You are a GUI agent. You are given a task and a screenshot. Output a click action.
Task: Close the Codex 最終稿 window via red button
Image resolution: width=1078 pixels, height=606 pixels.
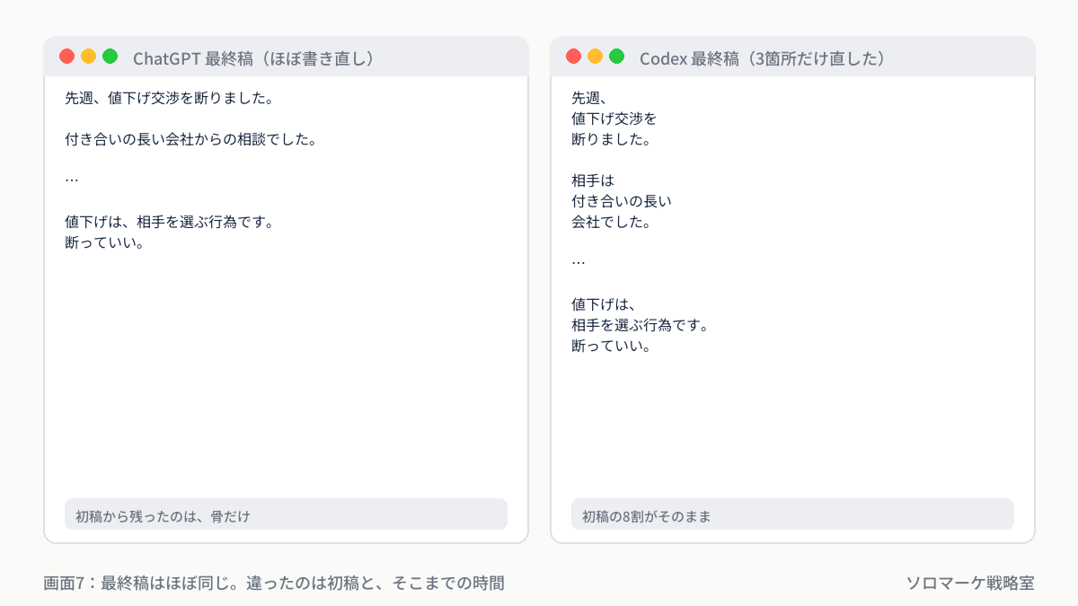(x=573, y=57)
